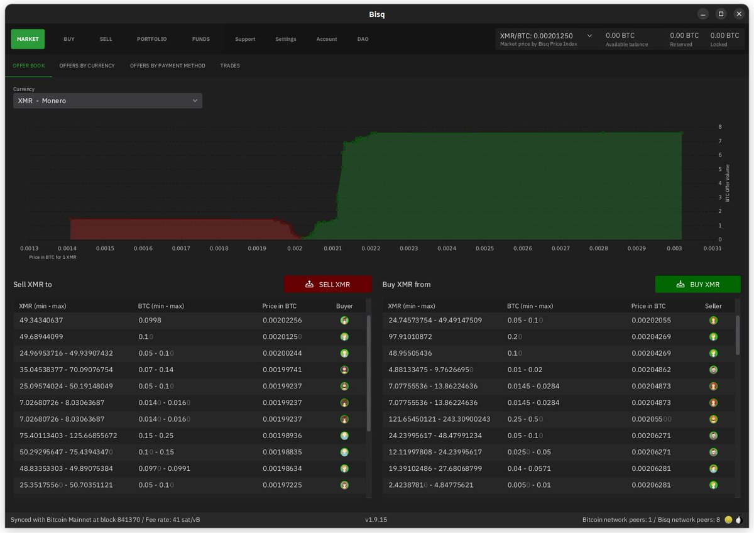Open the Settings section
The height and width of the screenshot is (533, 754).
coord(286,39)
